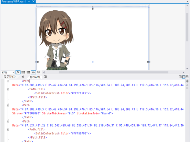Click the editor split plus handle
Screen dimensions: 190x142
[x=187, y=81]
